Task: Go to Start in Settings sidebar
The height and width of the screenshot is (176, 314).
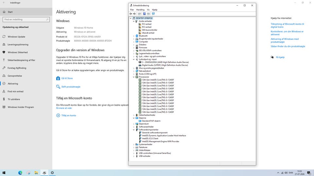Action: click(26, 12)
